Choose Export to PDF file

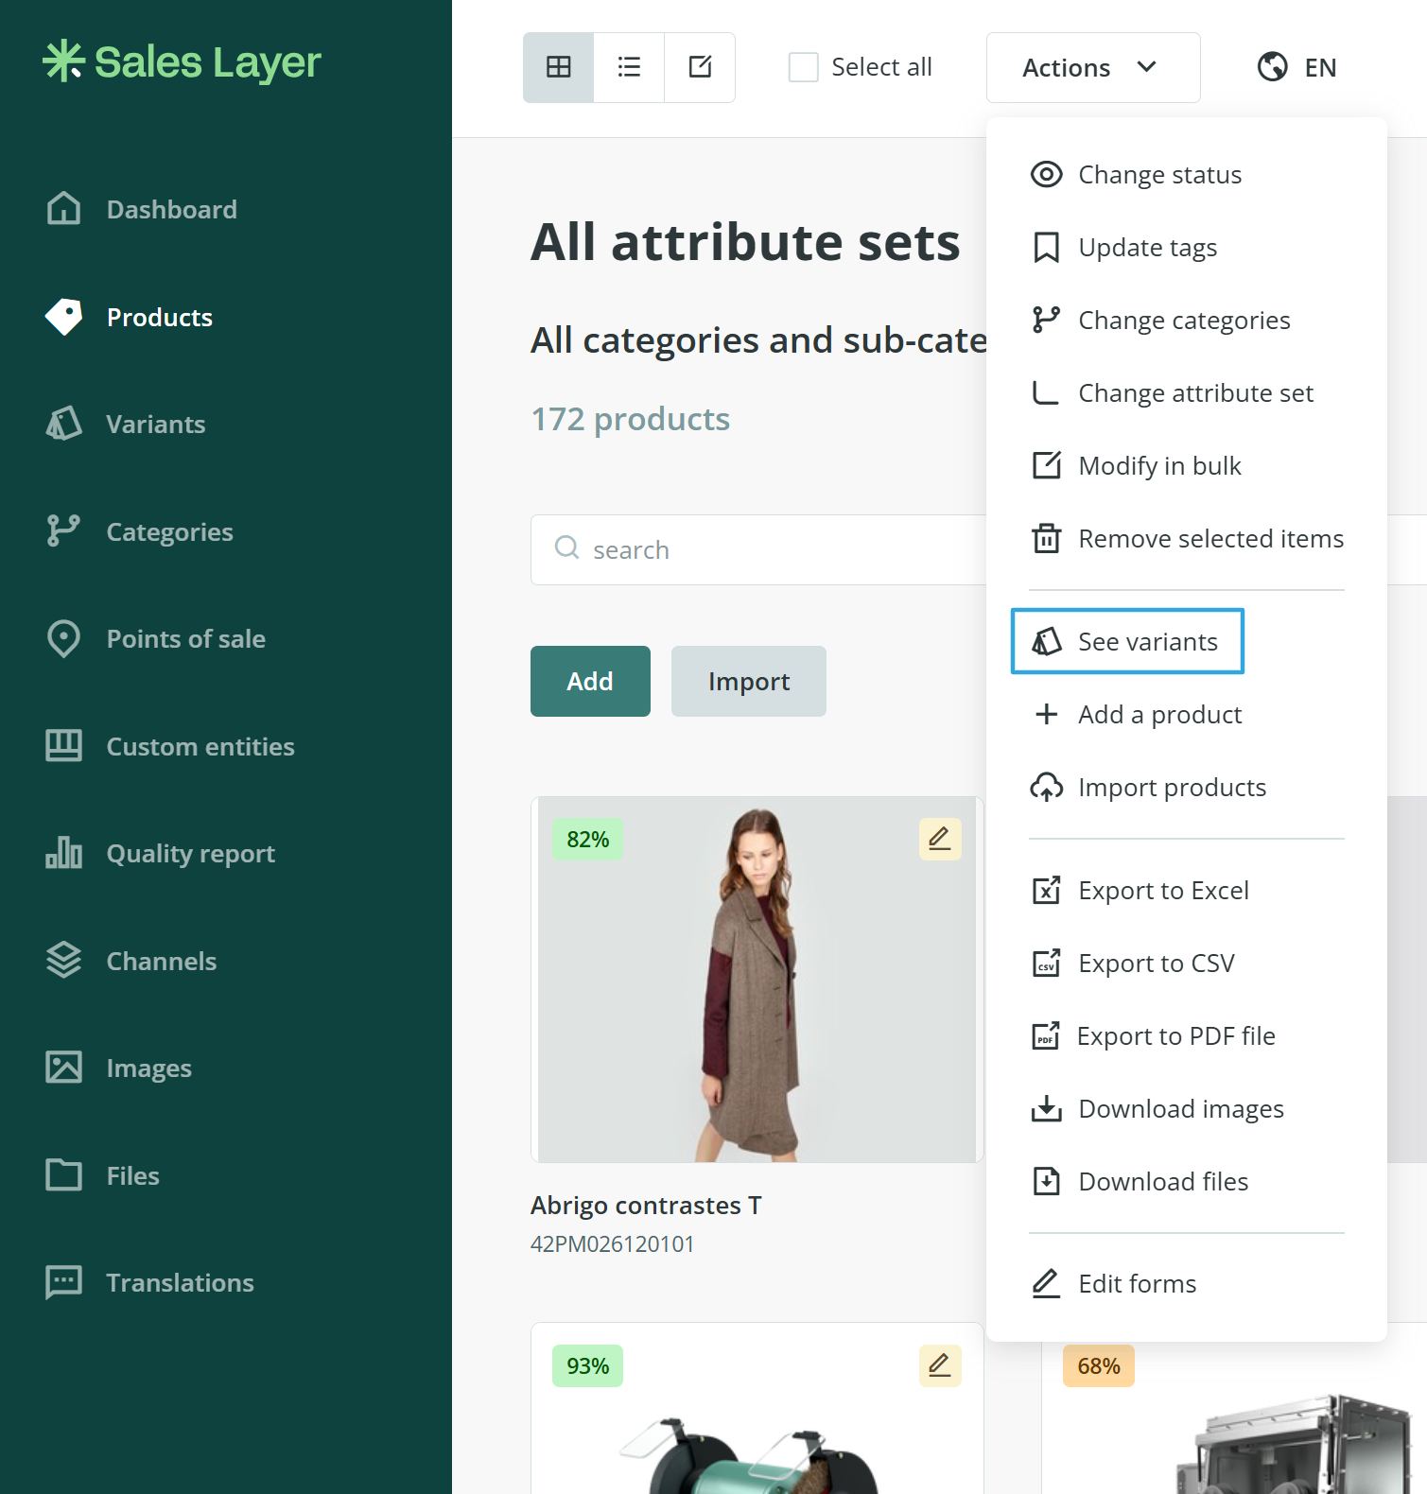click(1153, 1035)
